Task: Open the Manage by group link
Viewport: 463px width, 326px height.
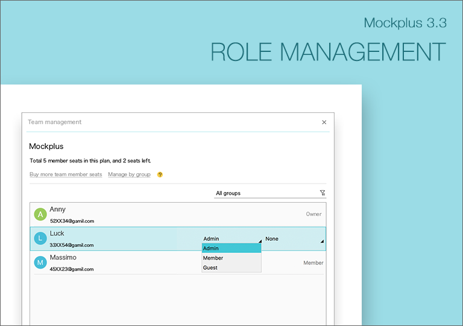Action: click(129, 174)
